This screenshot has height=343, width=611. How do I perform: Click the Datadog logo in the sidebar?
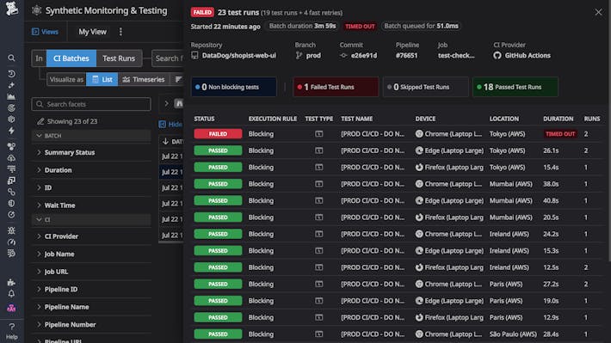pos(12,9)
